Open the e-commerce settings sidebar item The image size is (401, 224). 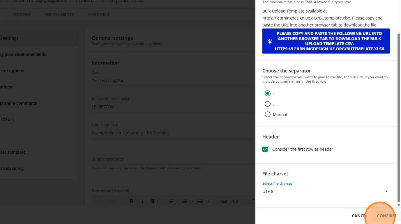39,103
